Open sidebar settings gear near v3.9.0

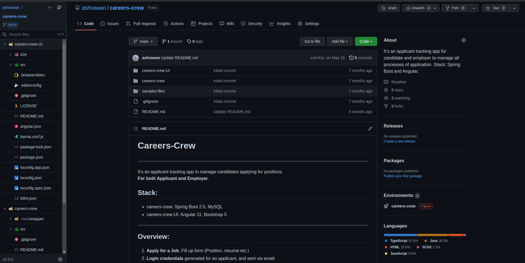pos(60,259)
